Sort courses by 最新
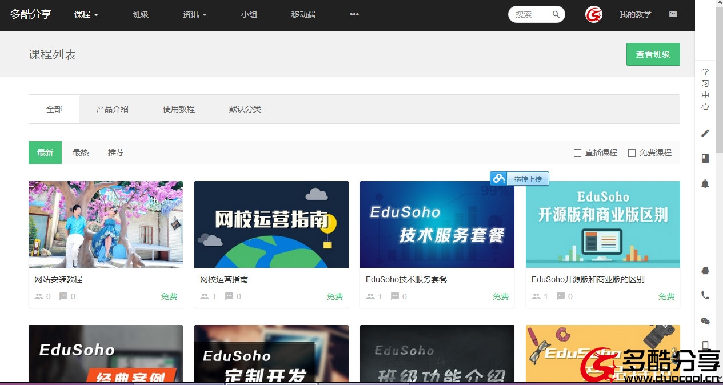Screen dimensions: 723x385 (45, 153)
